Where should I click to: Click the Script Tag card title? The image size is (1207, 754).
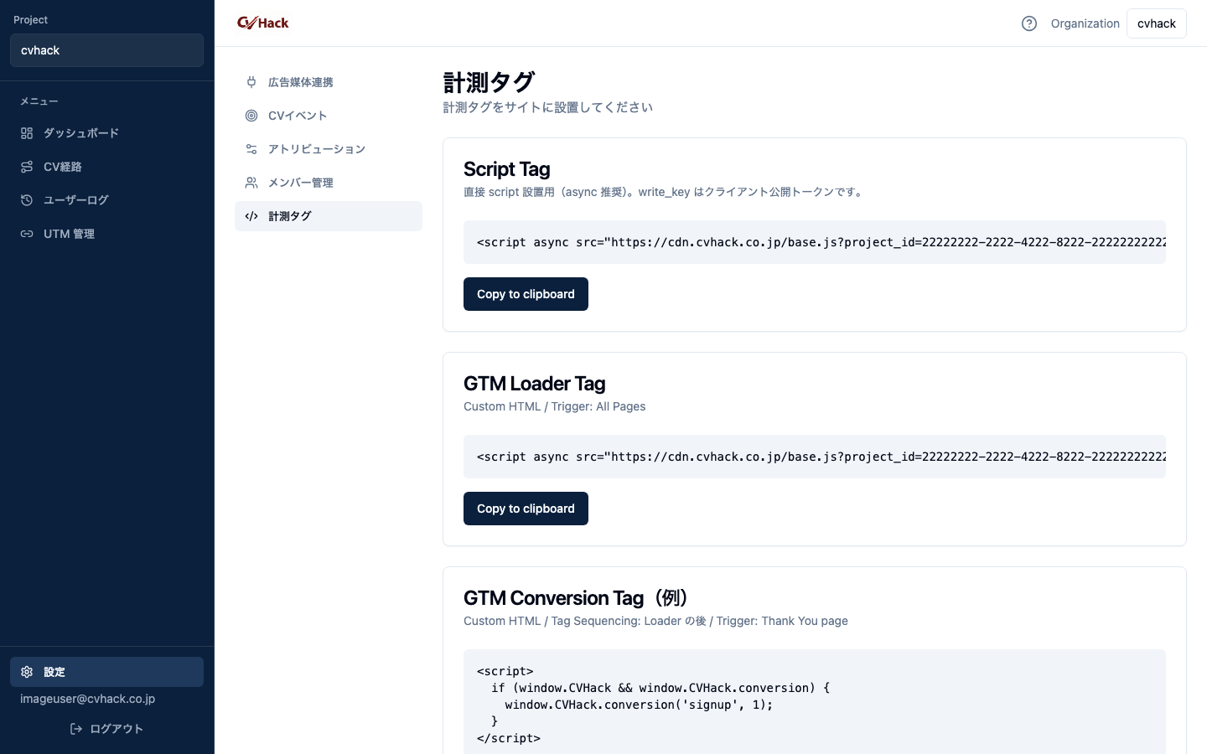point(507,169)
